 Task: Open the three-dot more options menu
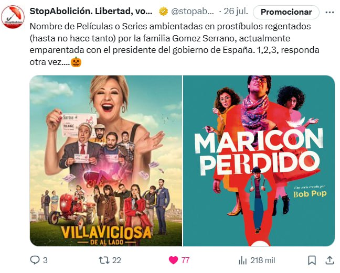coord(330,13)
